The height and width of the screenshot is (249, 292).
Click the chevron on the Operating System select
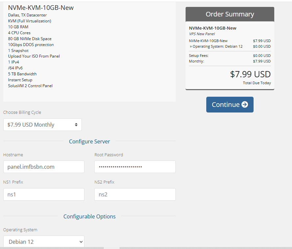point(81,242)
